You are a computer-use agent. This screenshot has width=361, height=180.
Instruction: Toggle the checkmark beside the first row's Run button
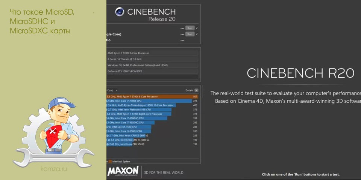197,28
